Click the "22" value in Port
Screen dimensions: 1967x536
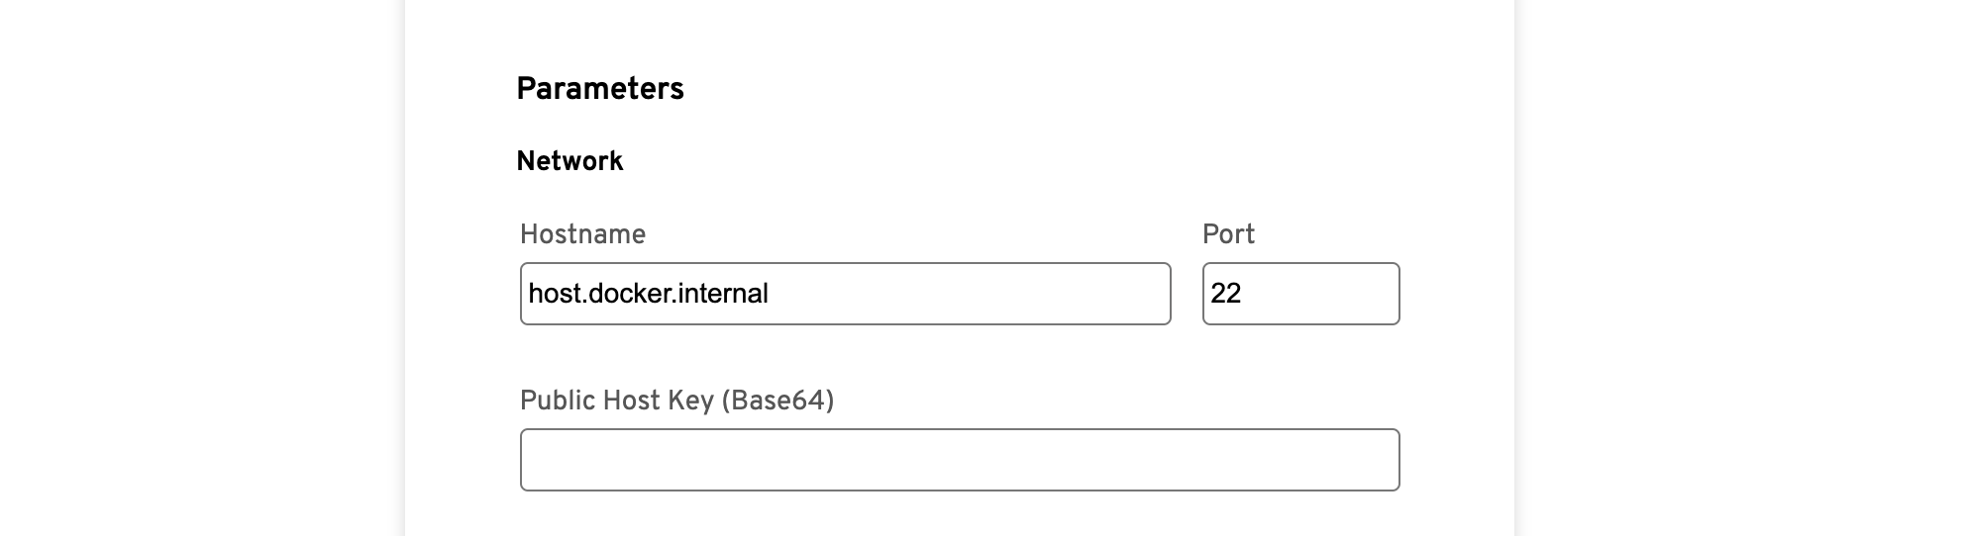(1226, 294)
